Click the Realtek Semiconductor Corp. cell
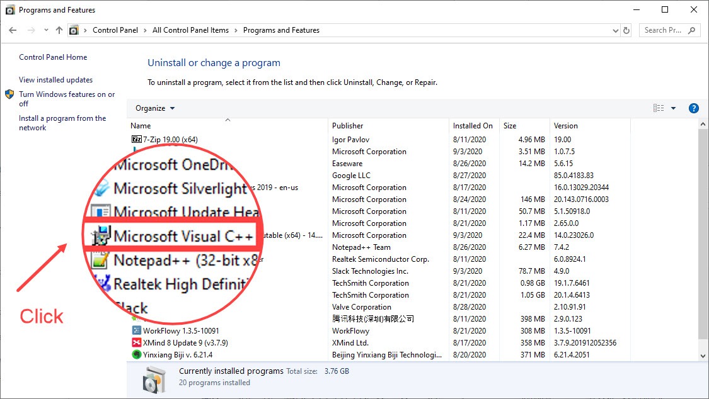 tap(381, 259)
